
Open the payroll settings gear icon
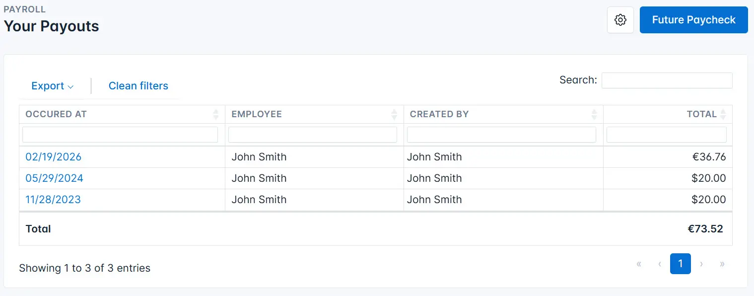pyautogui.click(x=620, y=20)
